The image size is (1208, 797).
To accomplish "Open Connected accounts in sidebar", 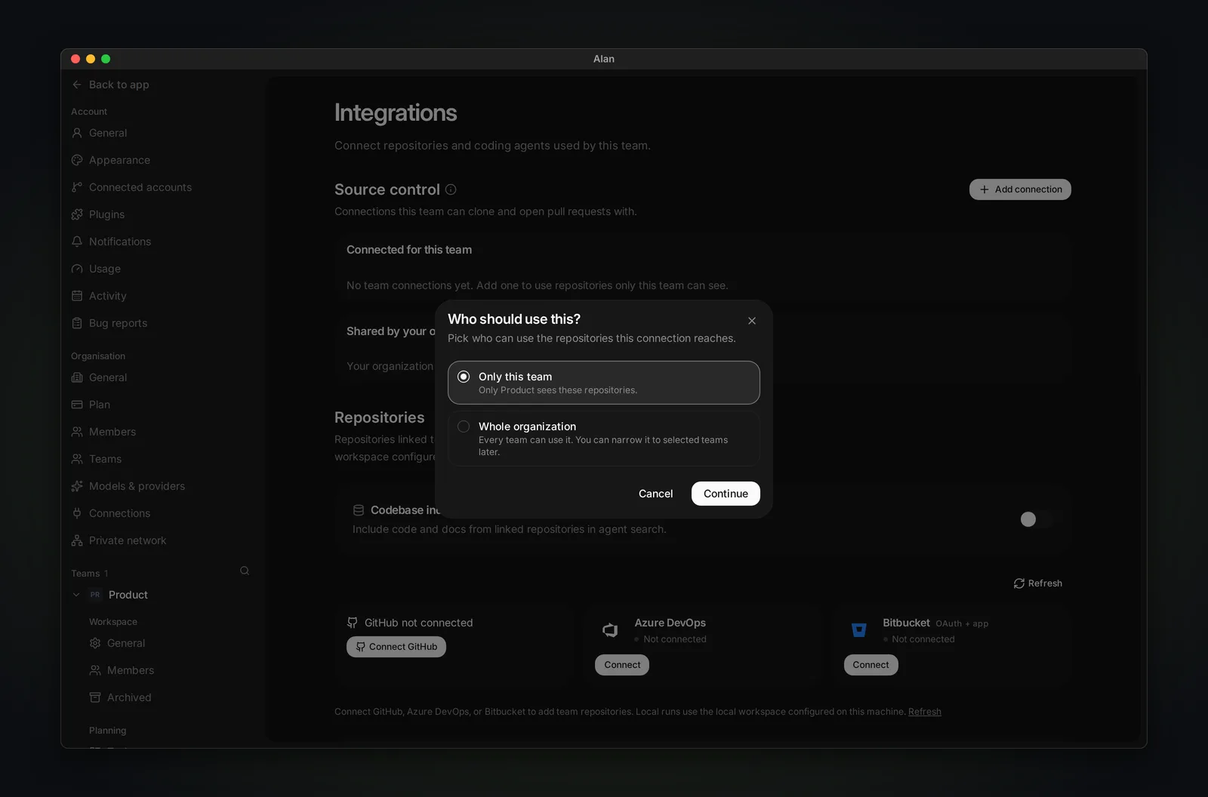I will pos(131,187).
